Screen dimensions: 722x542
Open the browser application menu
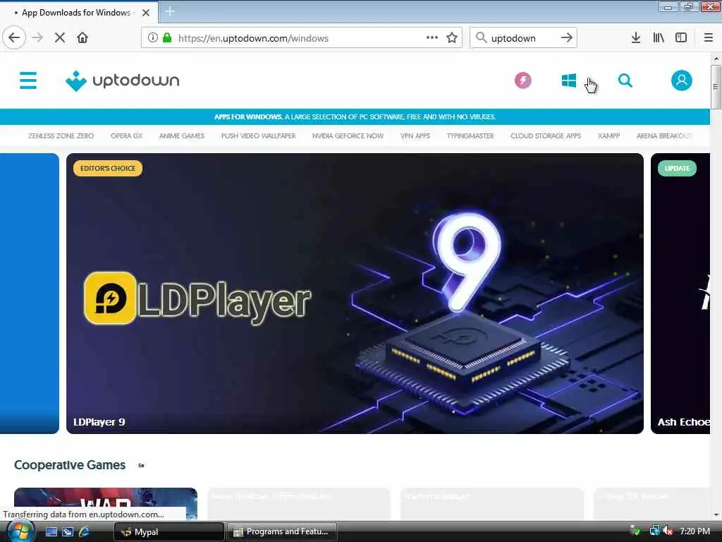pos(709,38)
